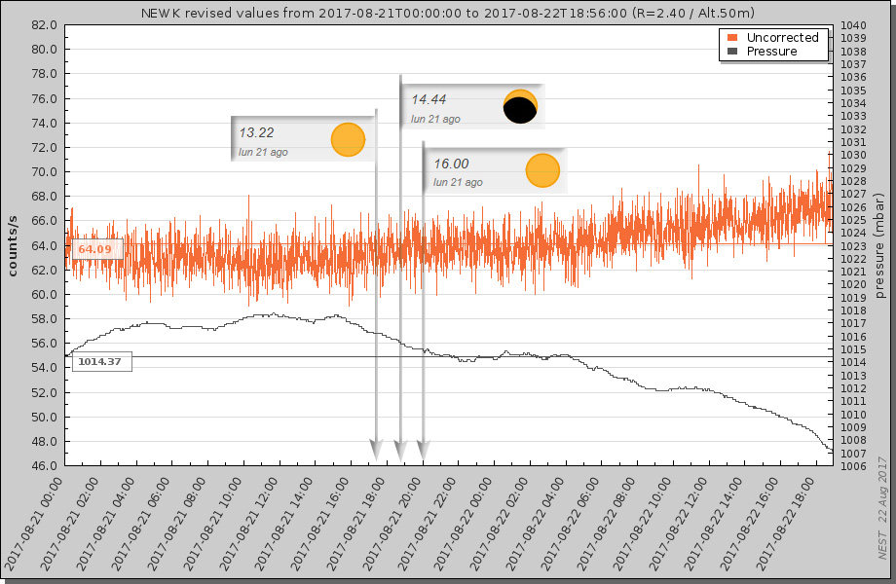Click the arrowhead below the 16.00 annotation line
Image resolution: width=896 pixels, height=584 pixels.
(423, 450)
